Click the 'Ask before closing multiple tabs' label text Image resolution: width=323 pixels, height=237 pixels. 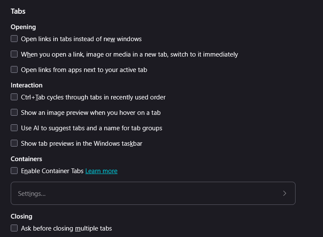66,228
